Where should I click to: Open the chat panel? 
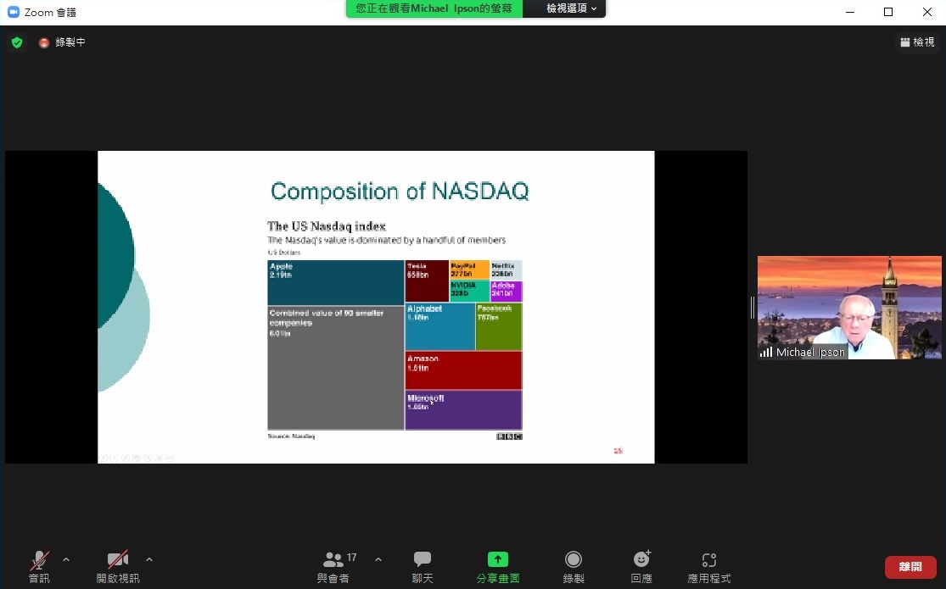click(x=423, y=559)
